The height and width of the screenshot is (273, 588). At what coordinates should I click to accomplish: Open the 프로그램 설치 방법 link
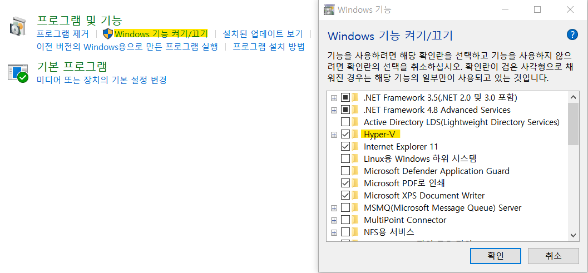click(x=269, y=47)
